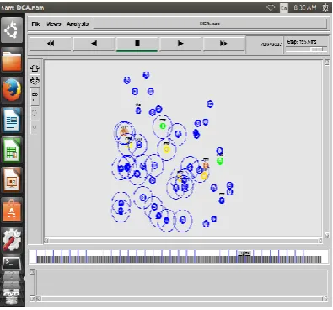Open the network indicator in top bar
Screen dimensions: 333x310
pyautogui.click(x=271, y=8)
